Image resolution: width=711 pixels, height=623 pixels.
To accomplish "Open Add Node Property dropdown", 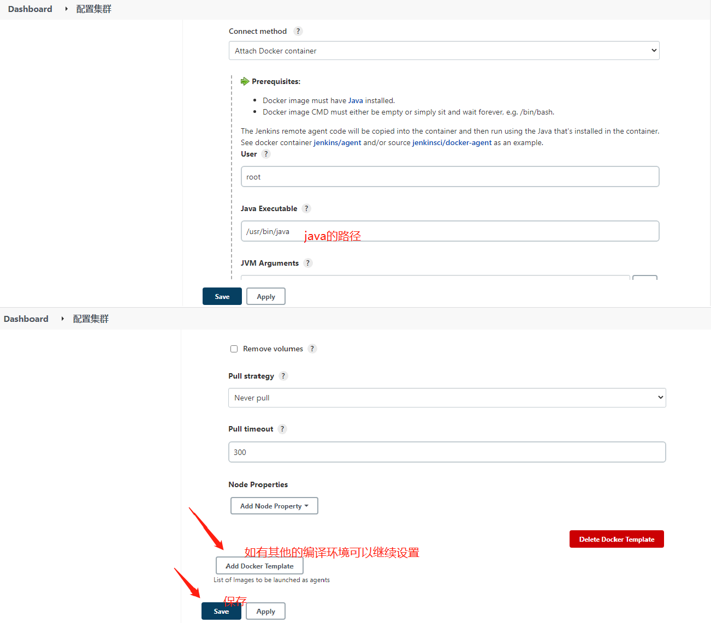I will [274, 506].
